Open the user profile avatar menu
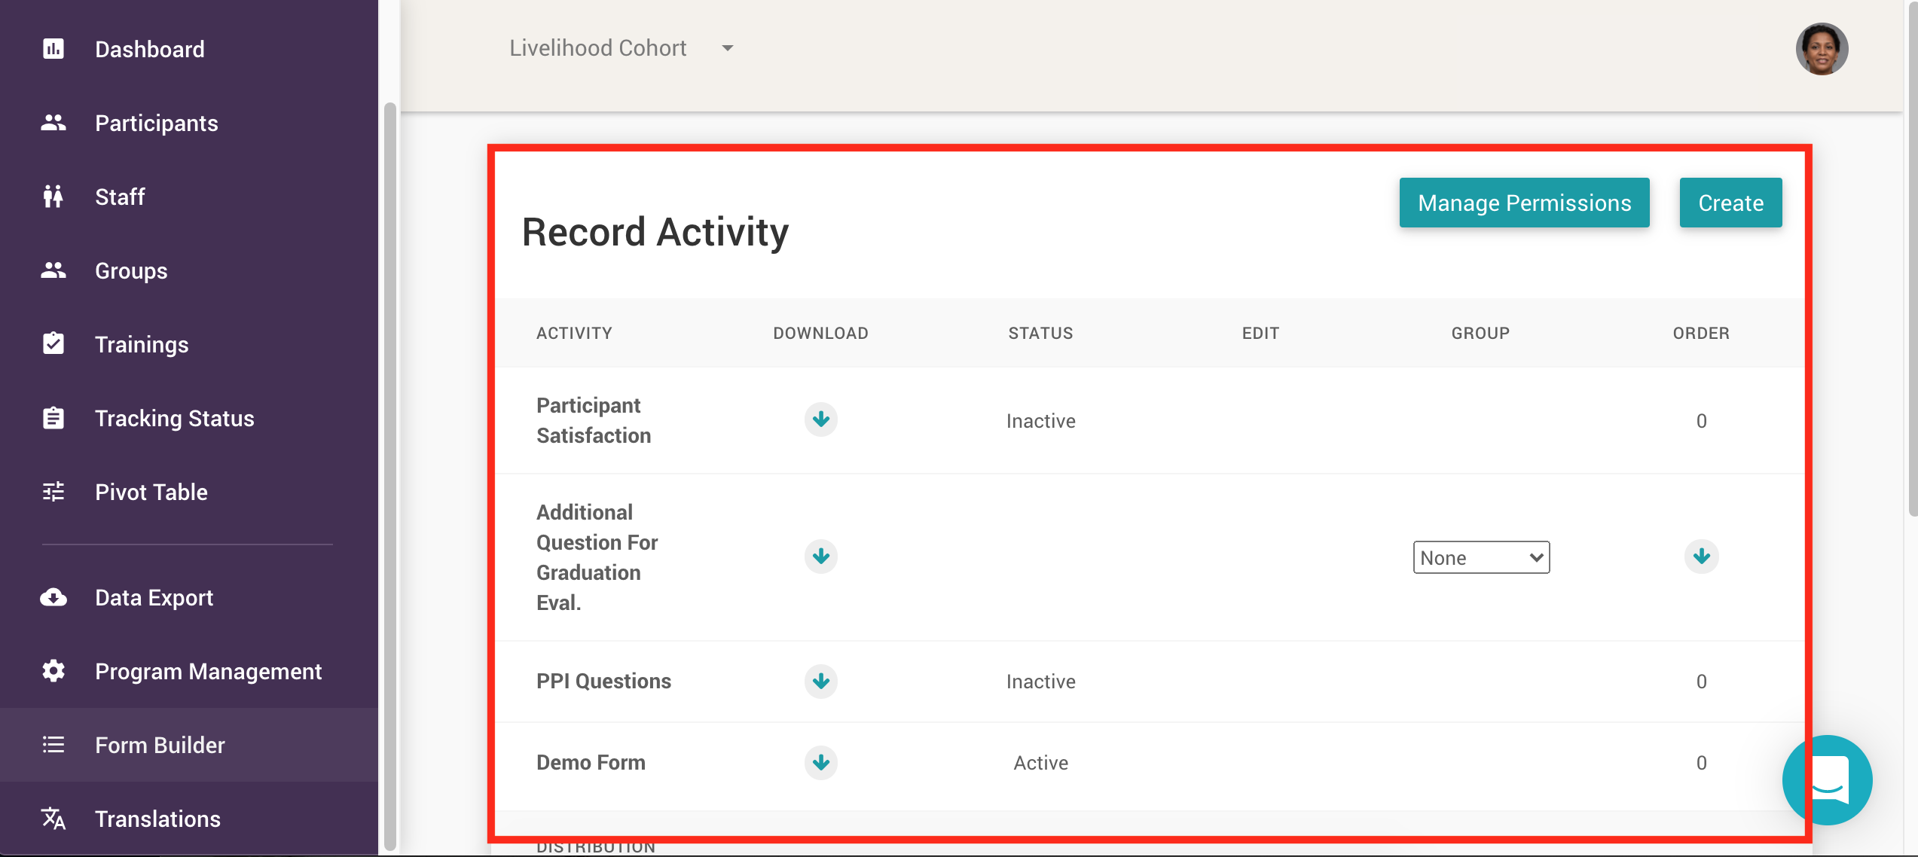The height and width of the screenshot is (857, 1918). (1821, 49)
